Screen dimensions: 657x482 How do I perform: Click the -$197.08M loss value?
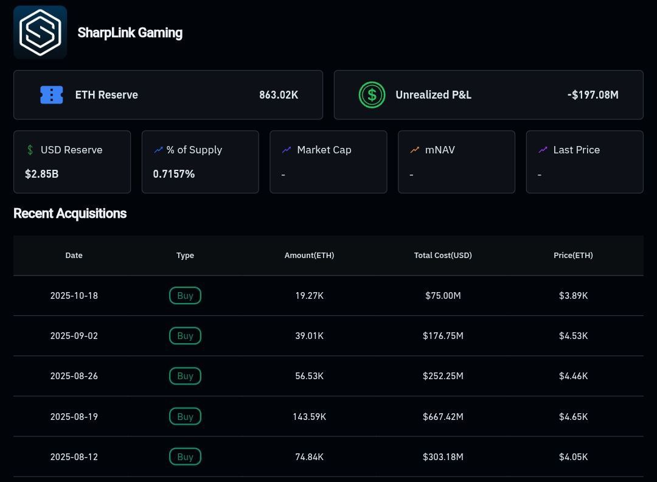tap(593, 95)
